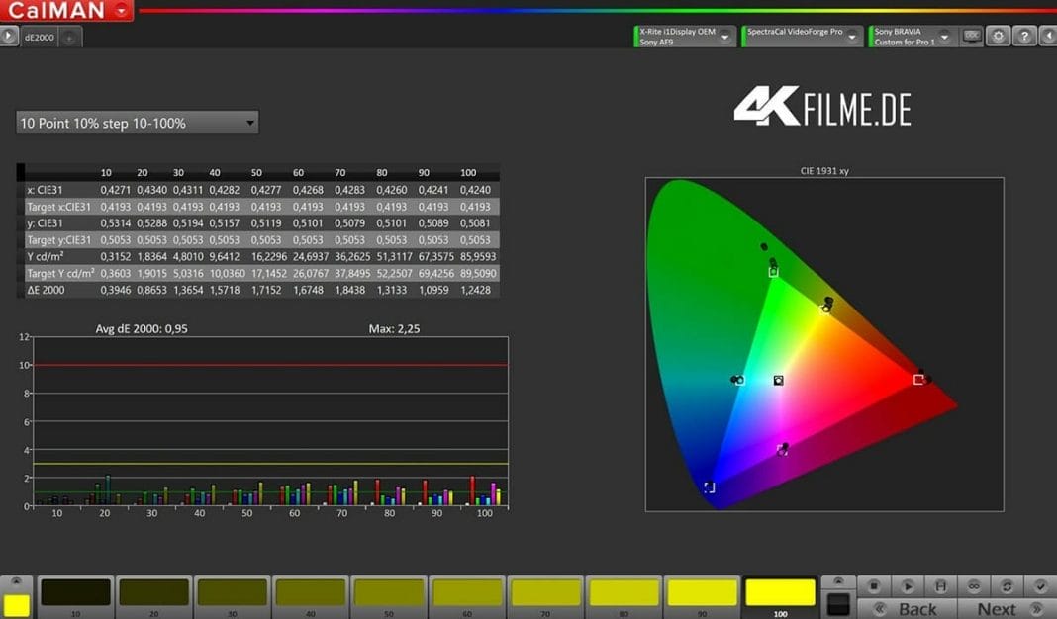The width and height of the screenshot is (1057, 619).
Task: Click the checkmark icon in bottom toolbar
Action: 1039,586
